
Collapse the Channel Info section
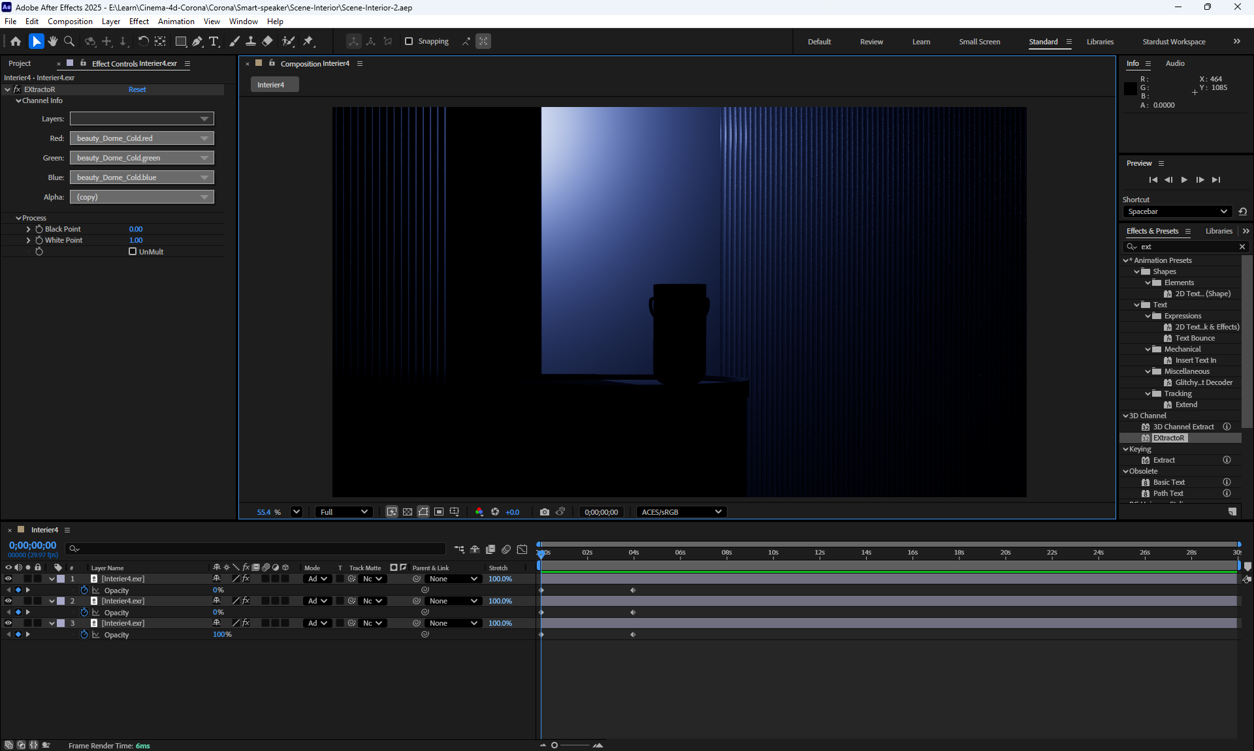19,101
